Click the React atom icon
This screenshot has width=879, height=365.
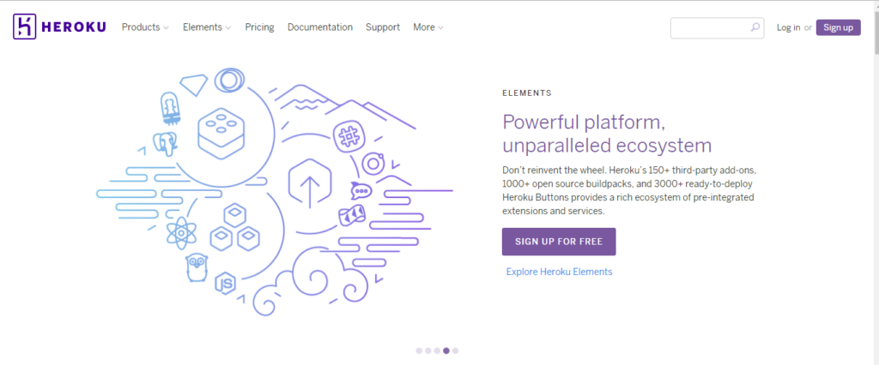coord(183,232)
